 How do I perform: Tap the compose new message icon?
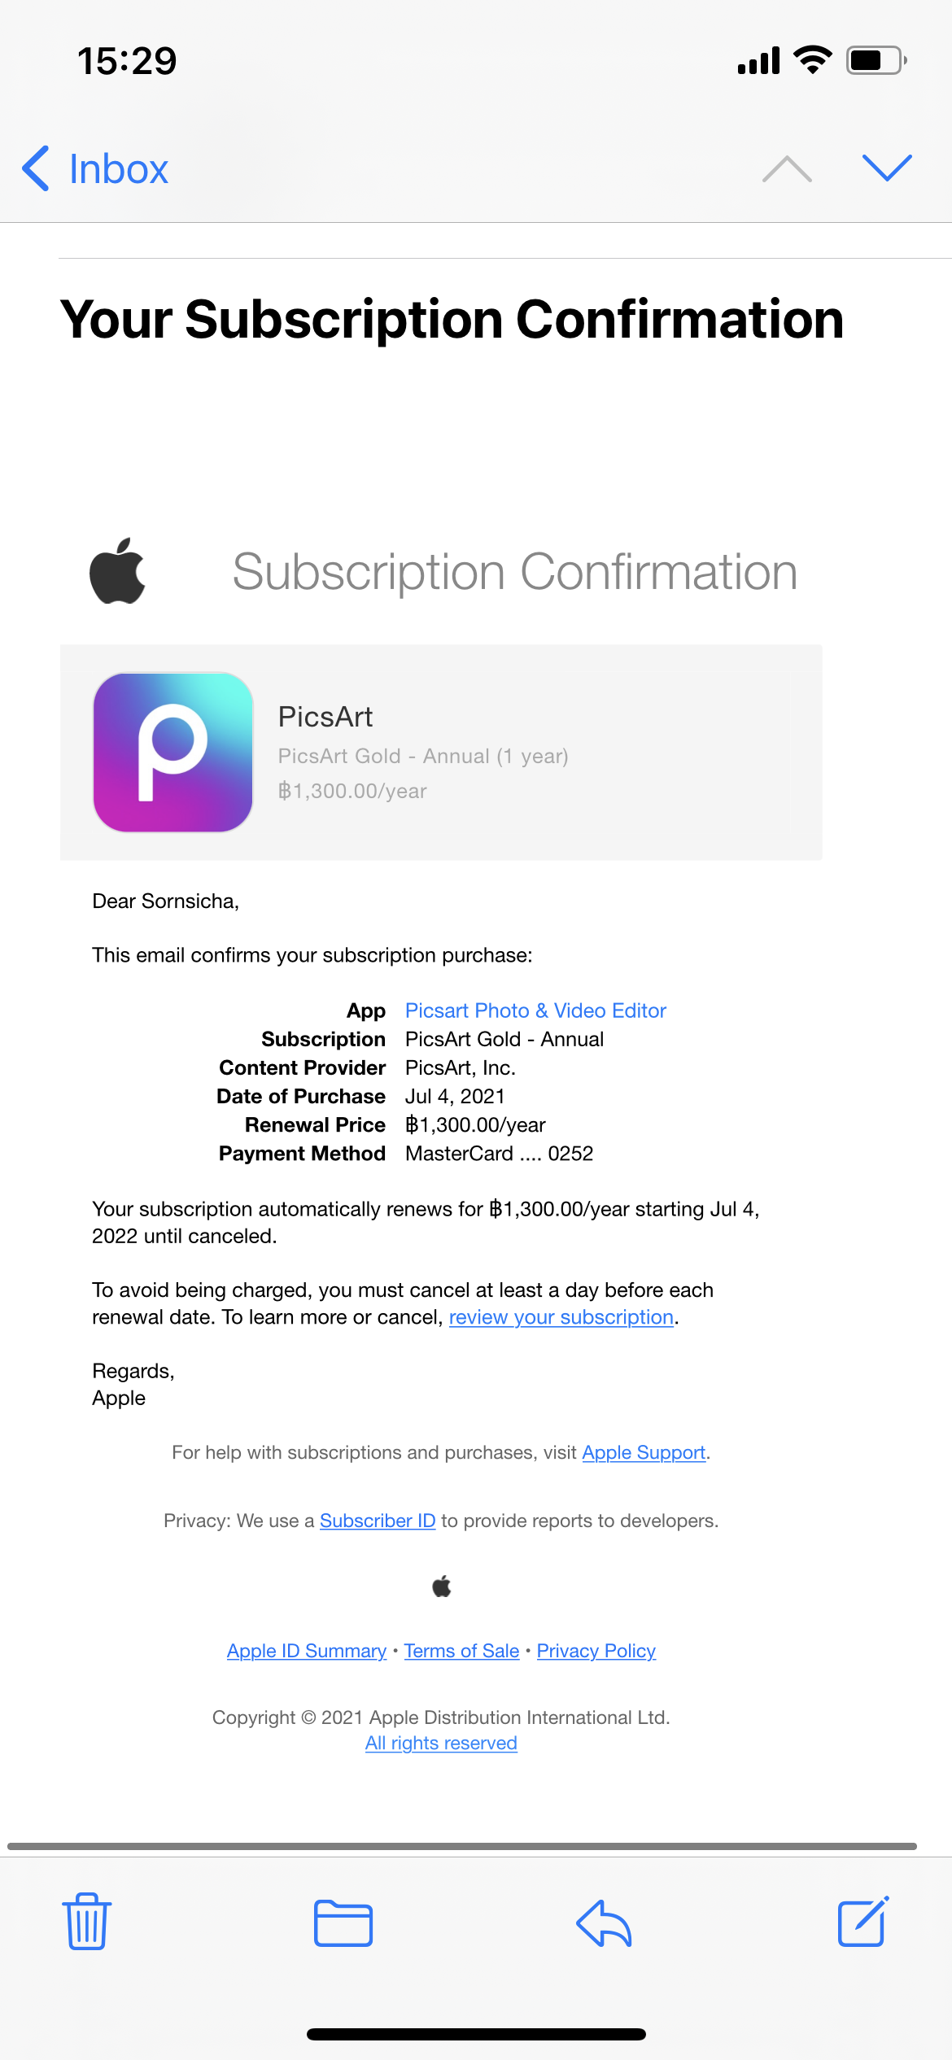tap(862, 1922)
